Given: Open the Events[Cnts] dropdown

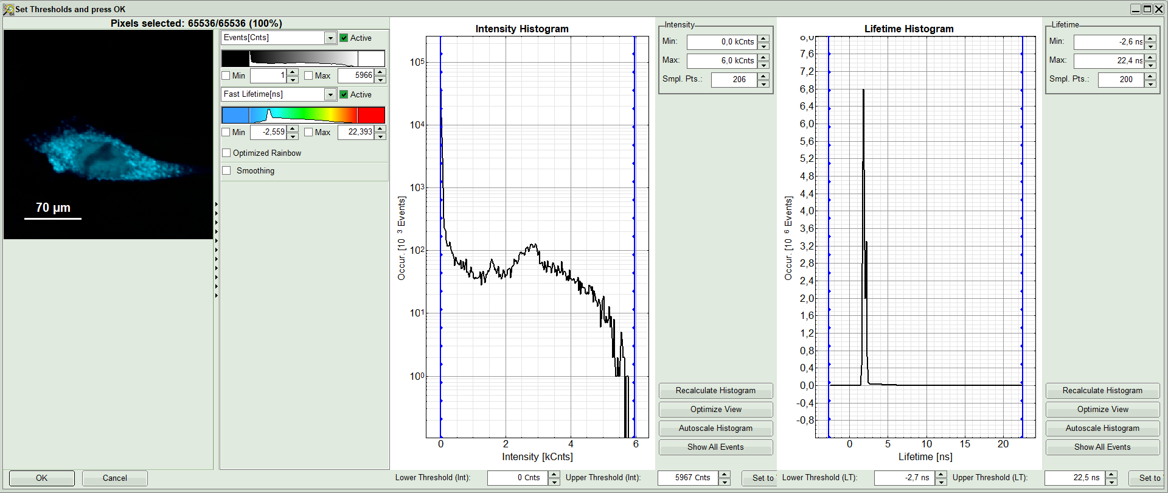Looking at the screenshot, I should click(x=330, y=38).
